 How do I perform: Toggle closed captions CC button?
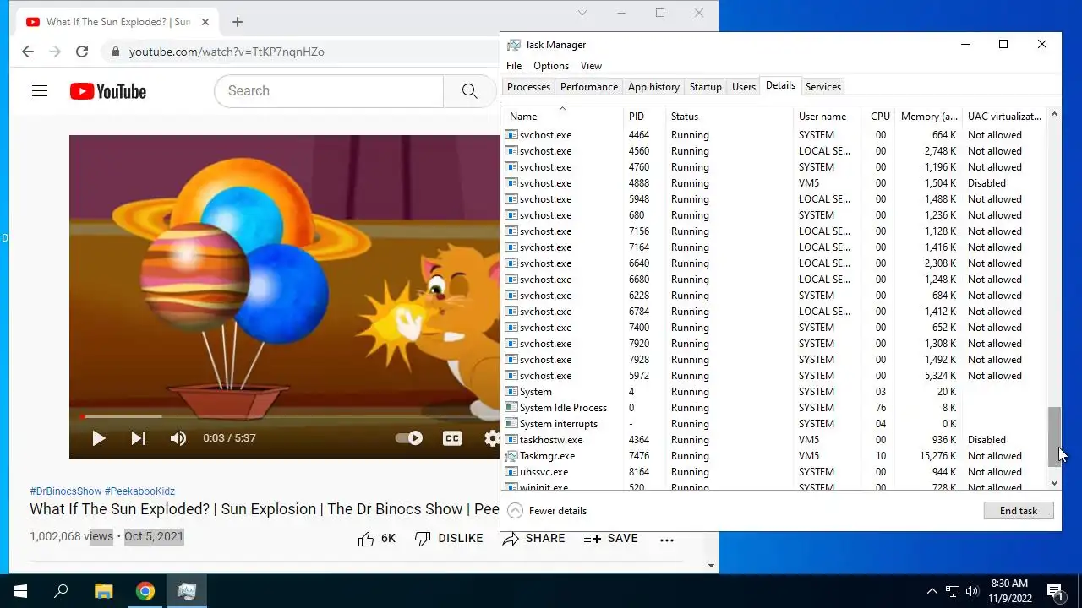(452, 438)
